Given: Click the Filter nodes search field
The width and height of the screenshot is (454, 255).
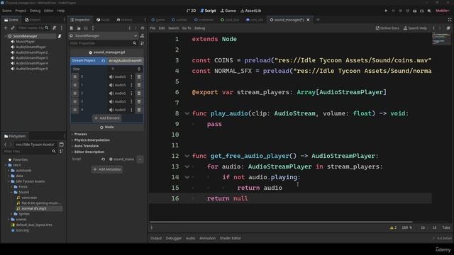Looking at the screenshot, I should click(33, 28).
